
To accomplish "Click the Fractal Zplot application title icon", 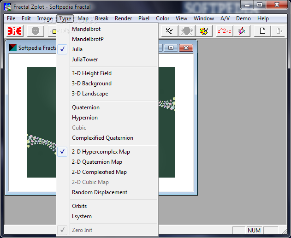I will click(x=7, y=7).
